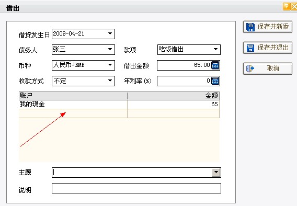
Task: Close the 借出 dialog window
Action: [x=294, y=6]
